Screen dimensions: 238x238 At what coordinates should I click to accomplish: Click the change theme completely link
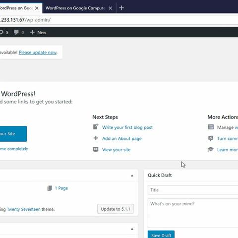pos(14,149)
